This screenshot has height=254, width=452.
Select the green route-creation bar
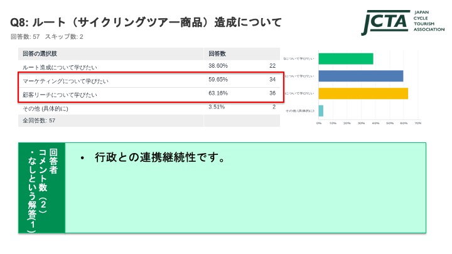(x=346, y=59)
